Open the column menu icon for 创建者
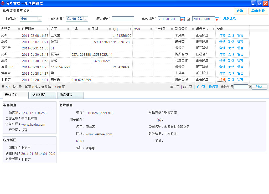Image resolution: width=269 pixels, height=194 pixels. (19, 29)
